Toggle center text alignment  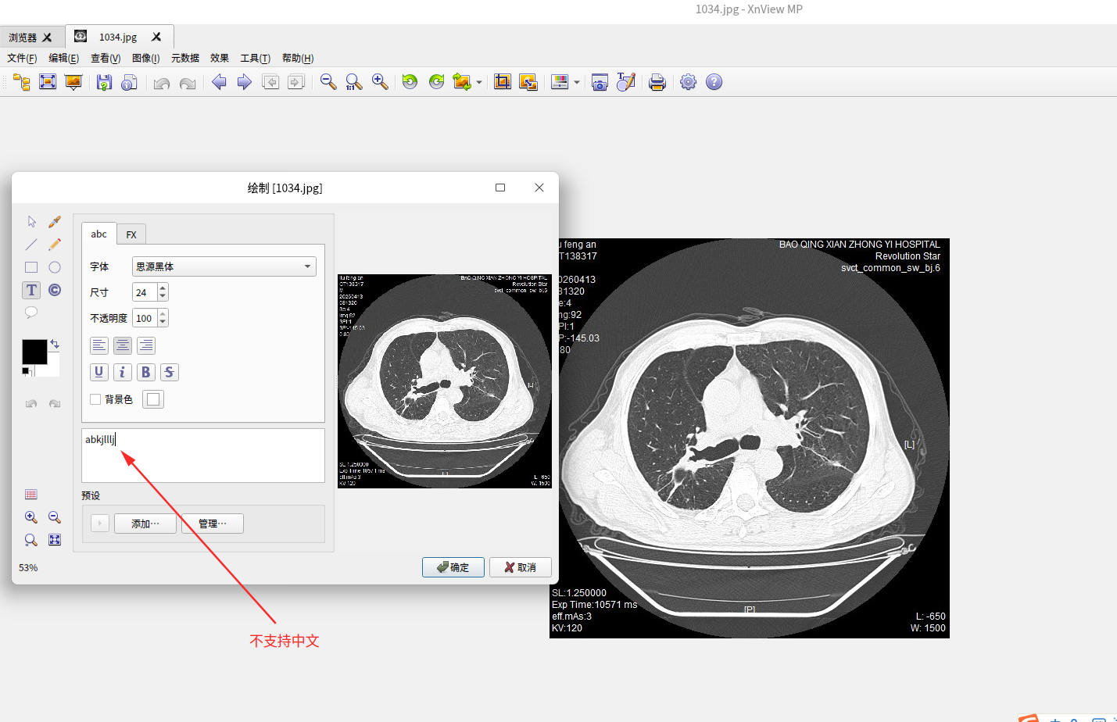pos(123,345)
